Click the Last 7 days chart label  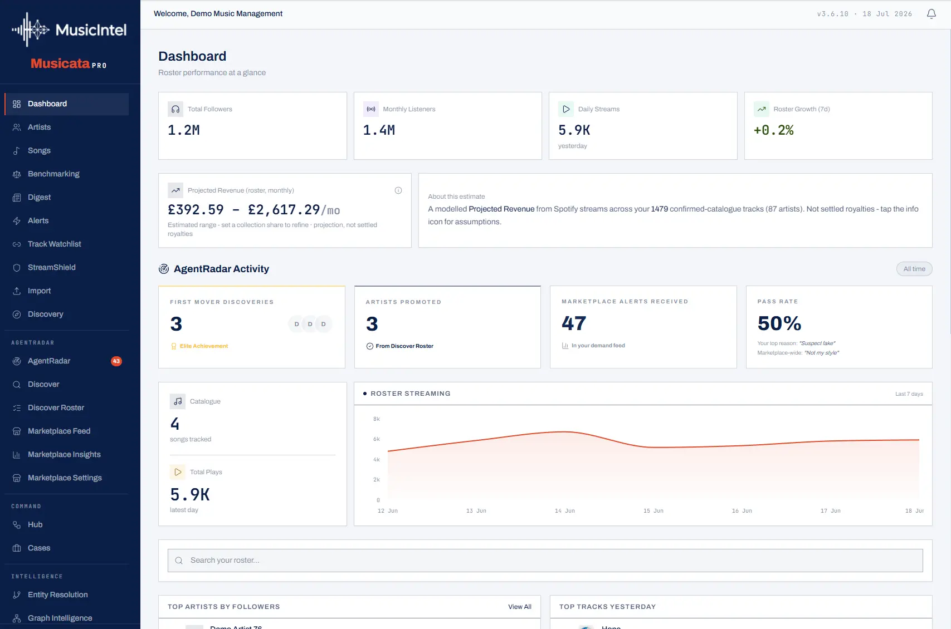click(909, 394)
